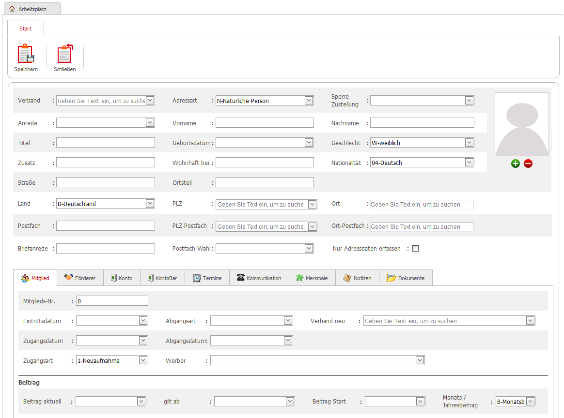Open the Kommunikation tab with phone icon
Viewport: 564px width, 418px height.
pos(259,278)
